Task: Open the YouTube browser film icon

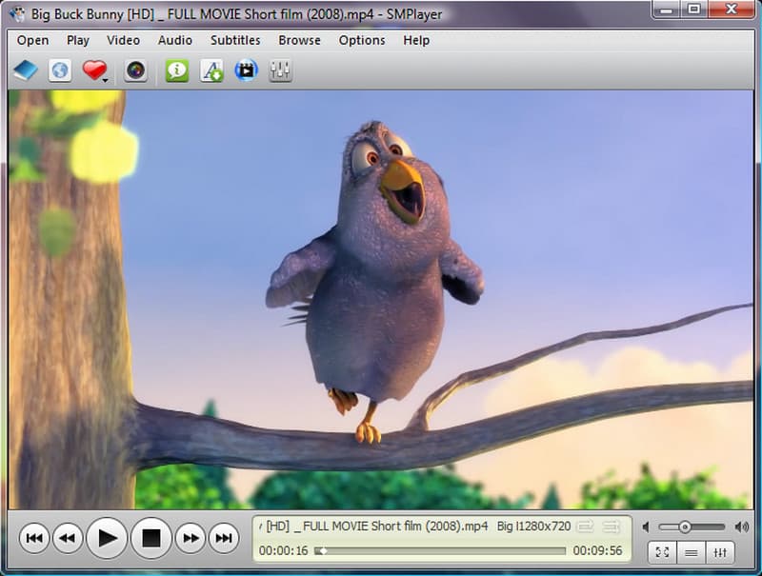Action: point(247,70)
